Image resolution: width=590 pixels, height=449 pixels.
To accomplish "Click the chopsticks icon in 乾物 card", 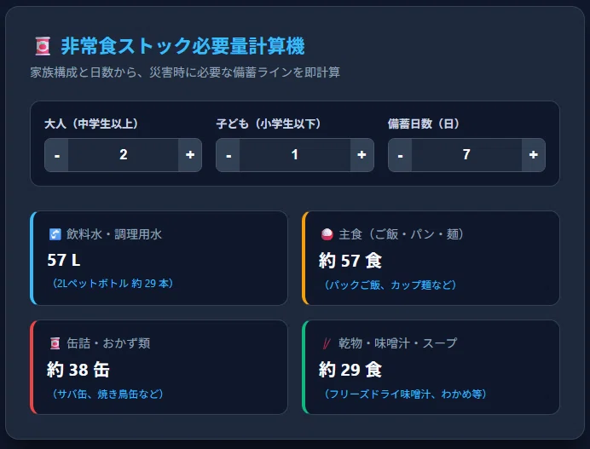I will click(x=327, y=343).
